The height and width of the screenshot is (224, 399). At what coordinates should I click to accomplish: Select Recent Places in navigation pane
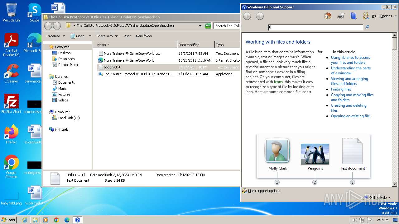(x=69, y=65)
